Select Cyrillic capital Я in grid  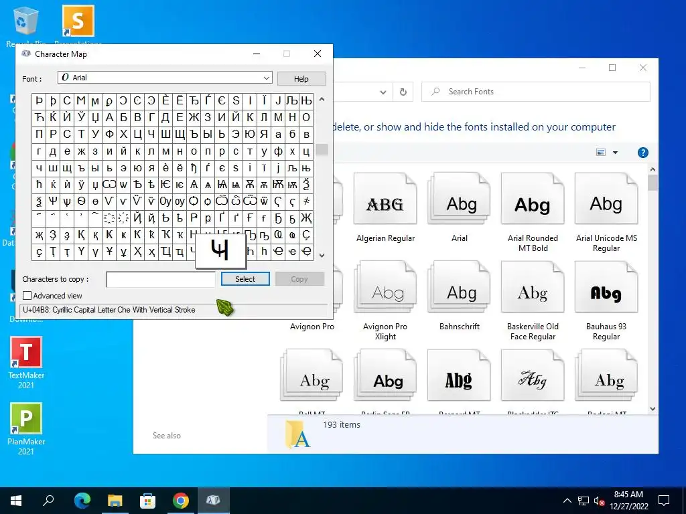(264, 134)
